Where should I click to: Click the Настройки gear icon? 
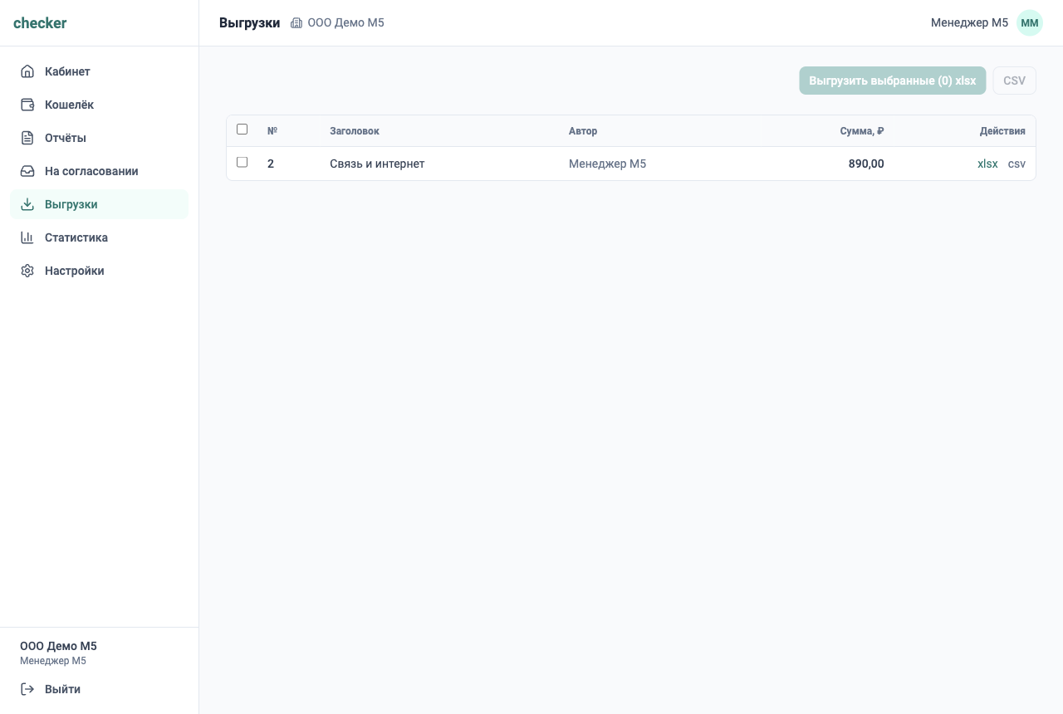click(27, 271)
